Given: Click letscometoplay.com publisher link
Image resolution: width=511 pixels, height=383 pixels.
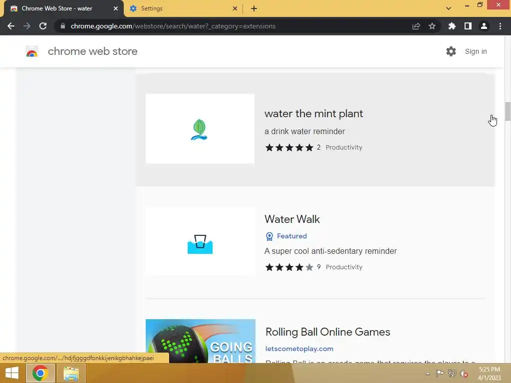Looking at the screenshot, I should tap(299, 349).
